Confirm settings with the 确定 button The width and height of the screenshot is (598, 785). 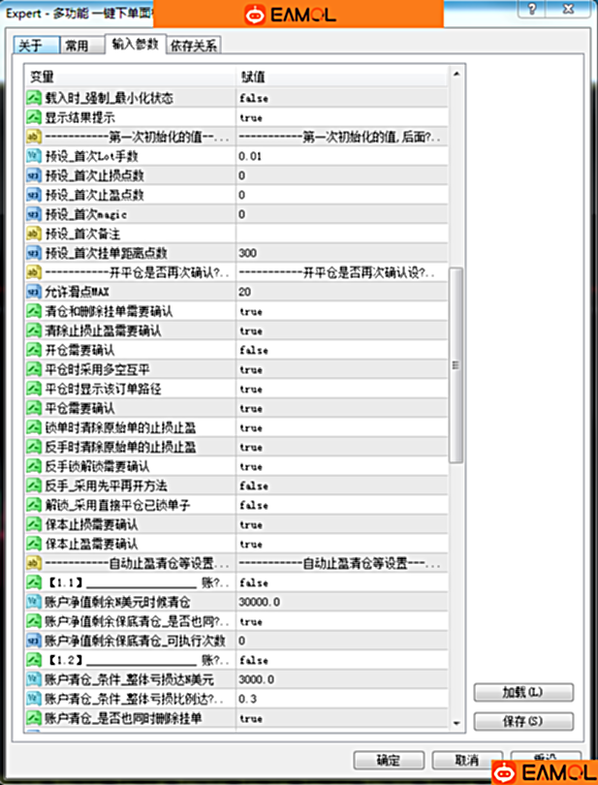[388, 761]
